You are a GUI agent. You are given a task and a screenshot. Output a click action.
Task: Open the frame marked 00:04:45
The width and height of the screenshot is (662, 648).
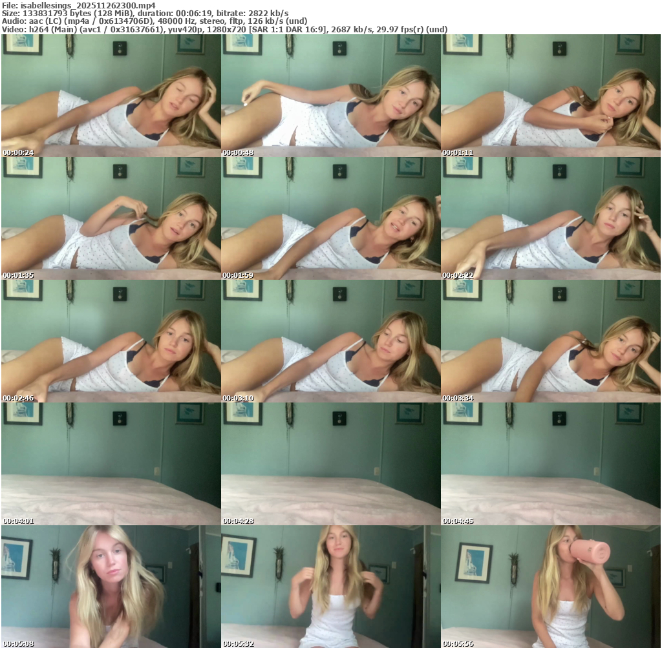click(x=551, y=464)
